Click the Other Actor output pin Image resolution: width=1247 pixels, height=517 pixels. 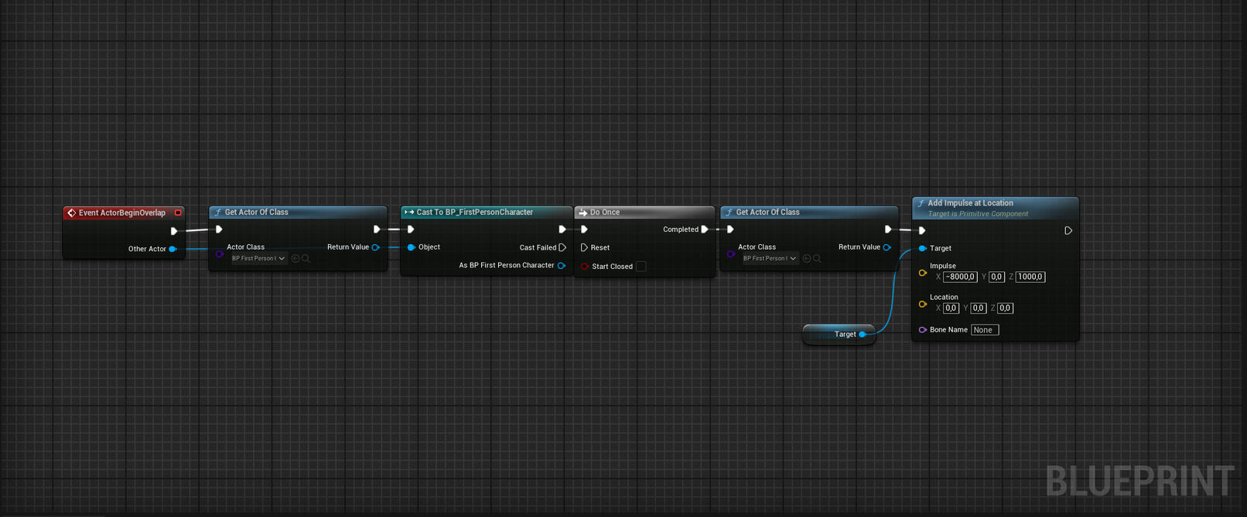click(x=173, y=249)
